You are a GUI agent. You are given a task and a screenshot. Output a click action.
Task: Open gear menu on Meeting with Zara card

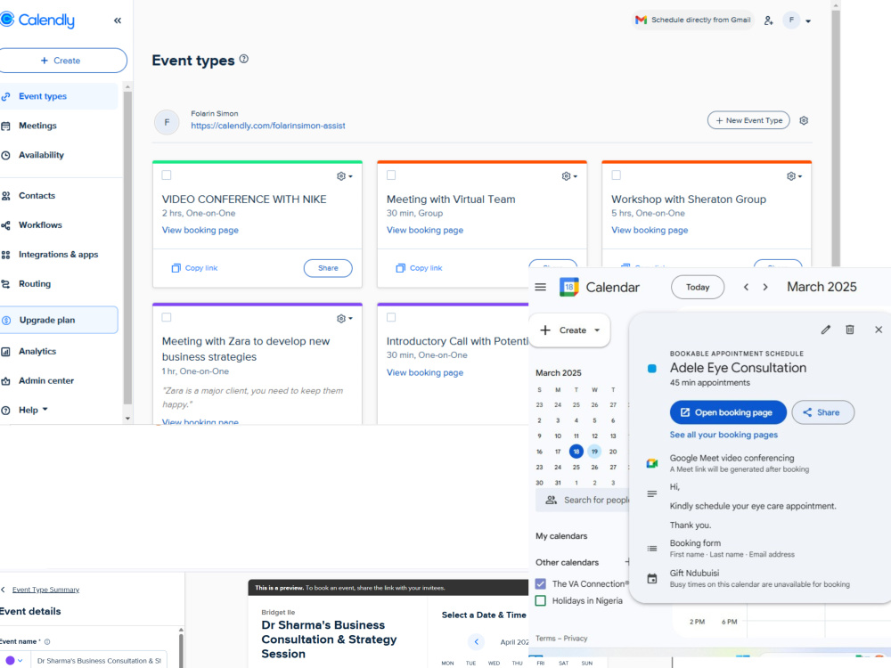[x=344, y=319]
